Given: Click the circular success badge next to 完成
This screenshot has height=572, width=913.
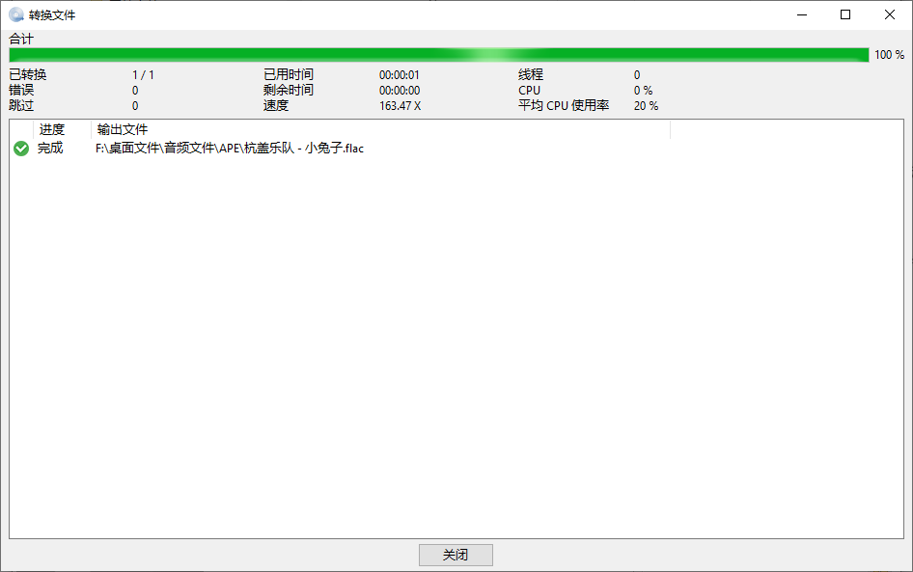Looking at the screenshot, I should click(20, 148).
